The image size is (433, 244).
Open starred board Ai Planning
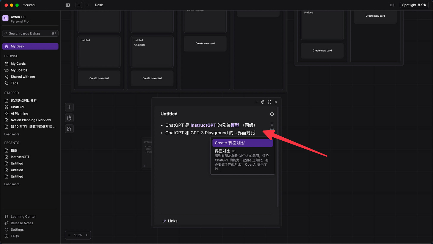[19, 114]
